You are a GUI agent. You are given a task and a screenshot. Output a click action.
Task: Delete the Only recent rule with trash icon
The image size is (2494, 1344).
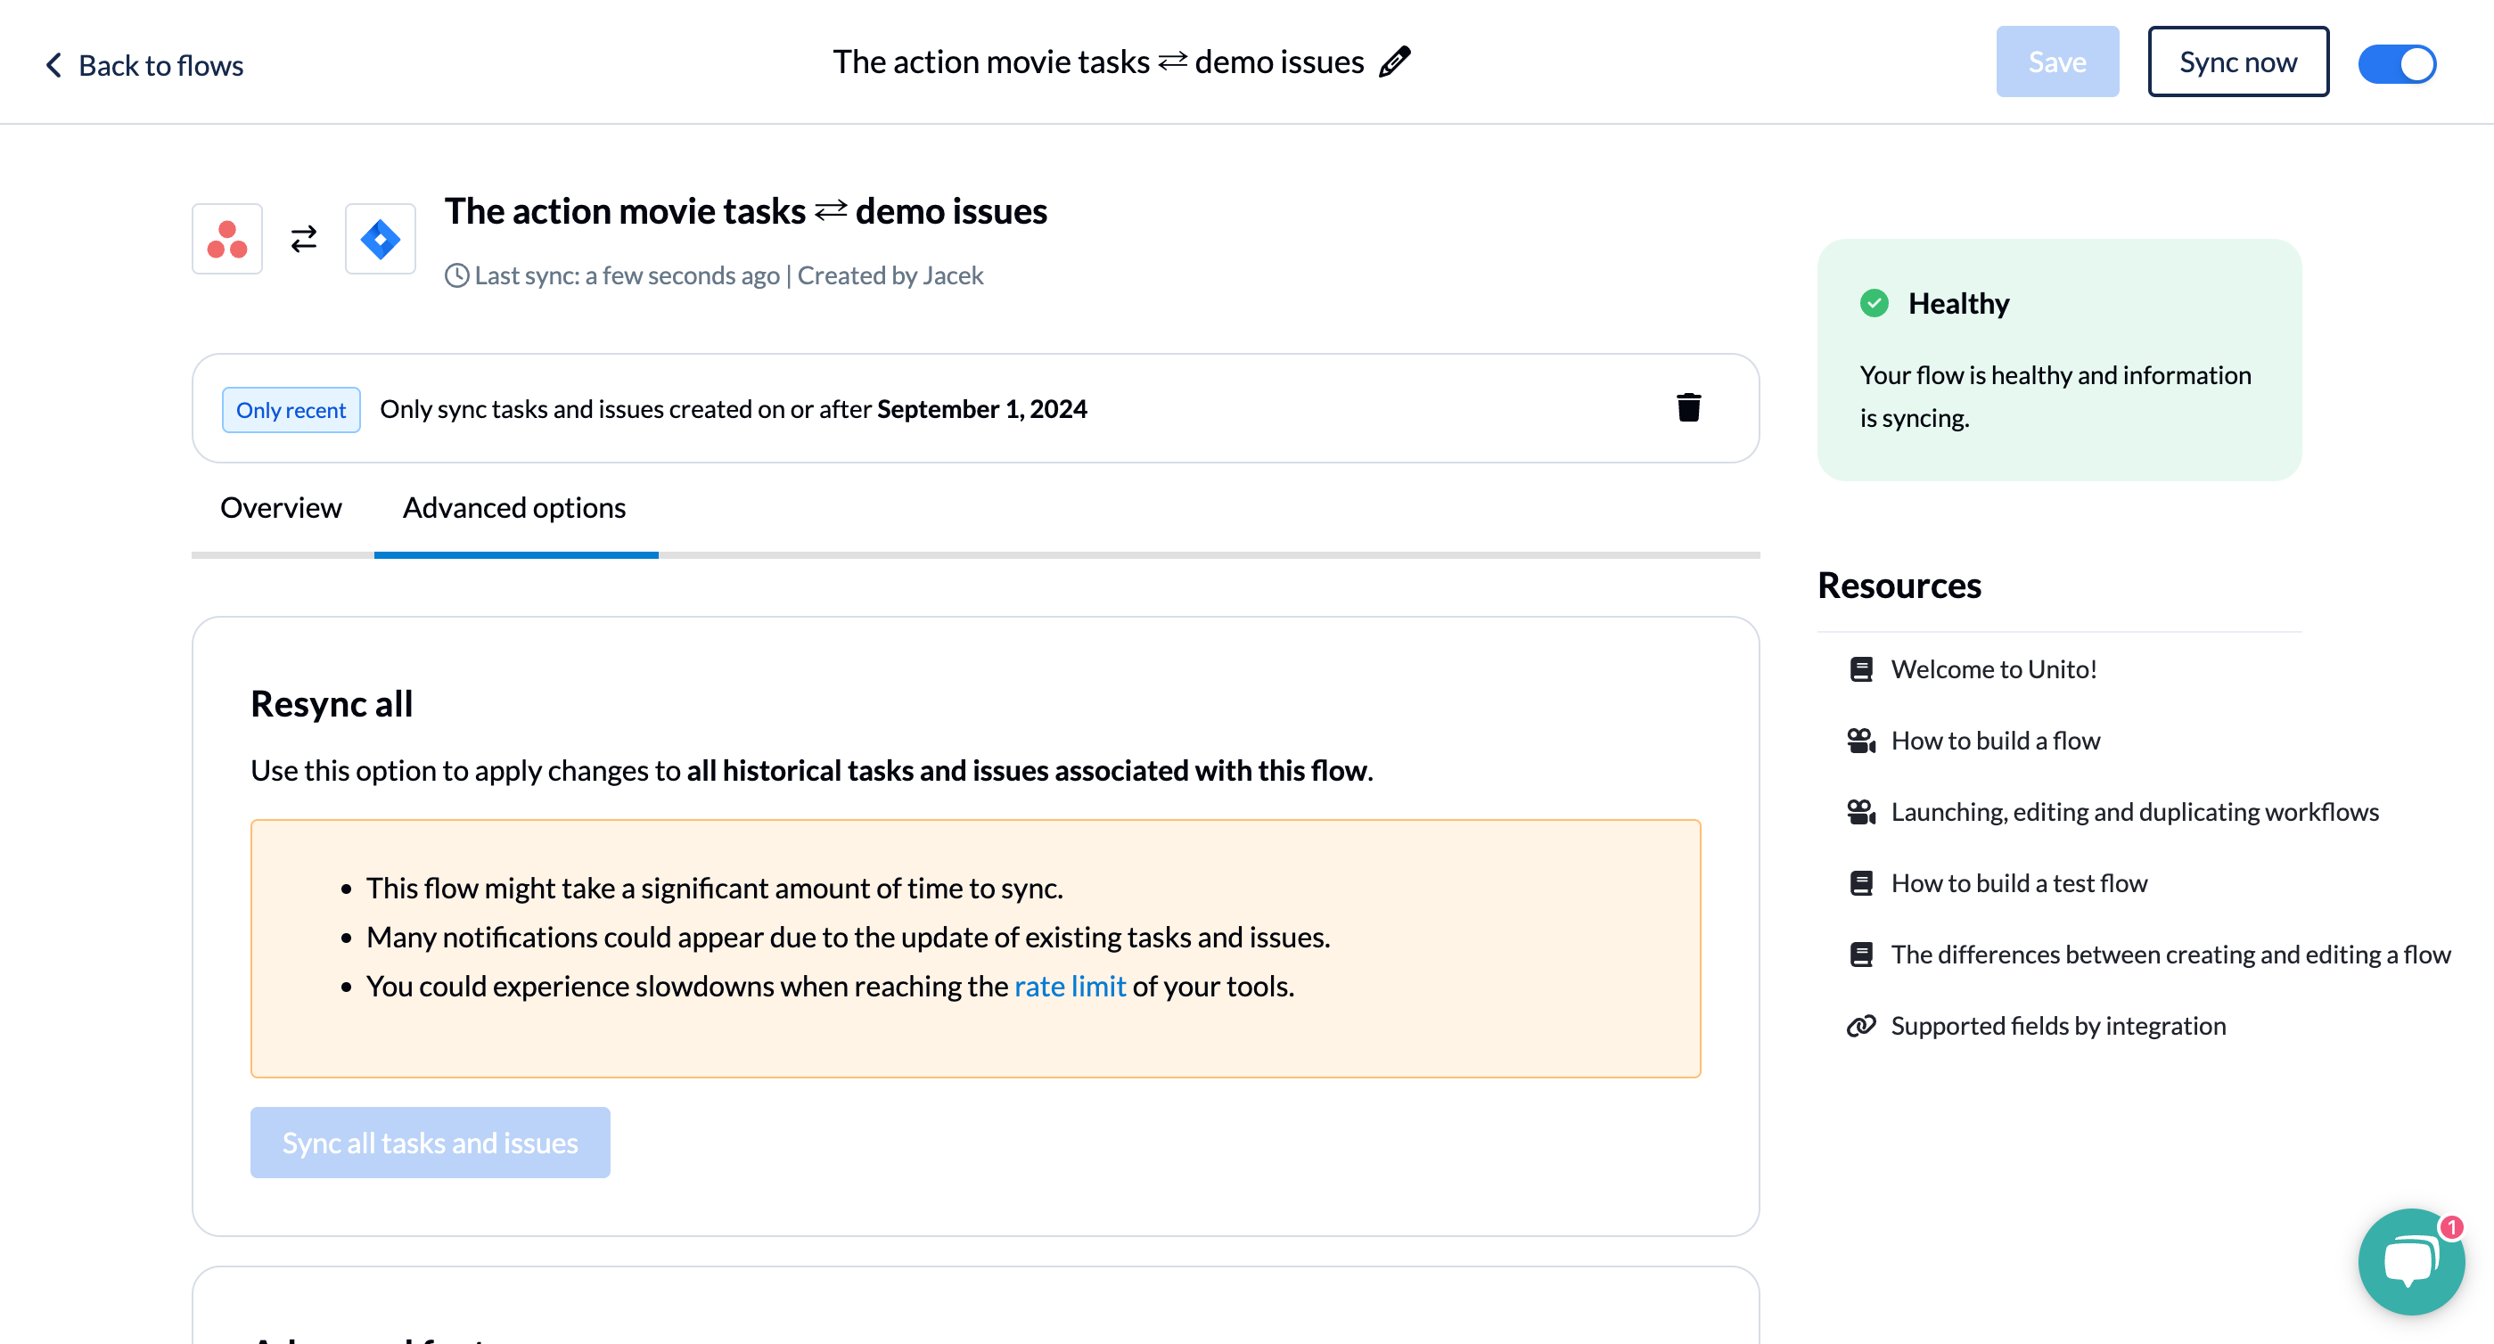click(1688, 407)
